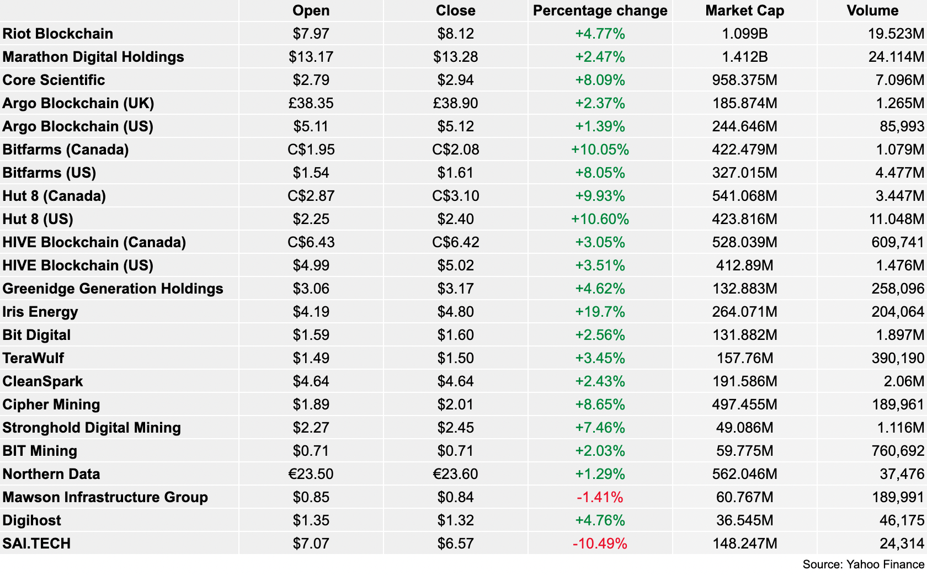Click the Close column header
The width and height of the screenshot is (927, 575).
tap(455, 10)
